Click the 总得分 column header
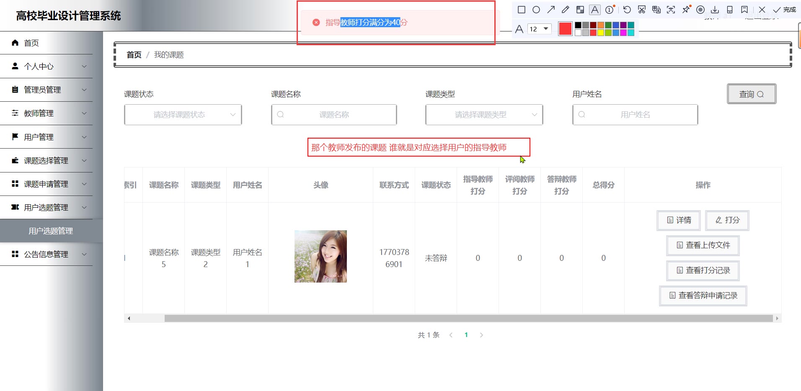This screenshot has width=801, height=391. click(603, 185)
